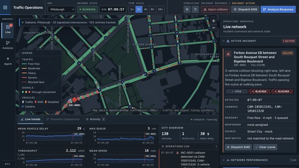299x168 pixels.
Task: Click the major incident warning icon
Action: 228,54
